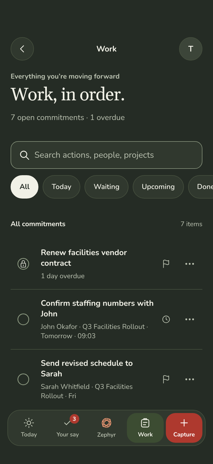Viewport: 213px width, 464px height.
Task: Click the 1 day overdue label
Action: (63, 276)
